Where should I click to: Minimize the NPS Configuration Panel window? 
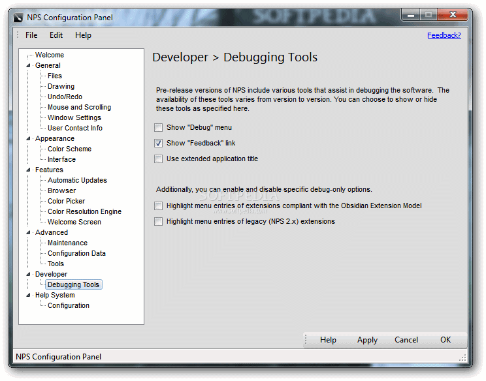click(x=411, y=15)
